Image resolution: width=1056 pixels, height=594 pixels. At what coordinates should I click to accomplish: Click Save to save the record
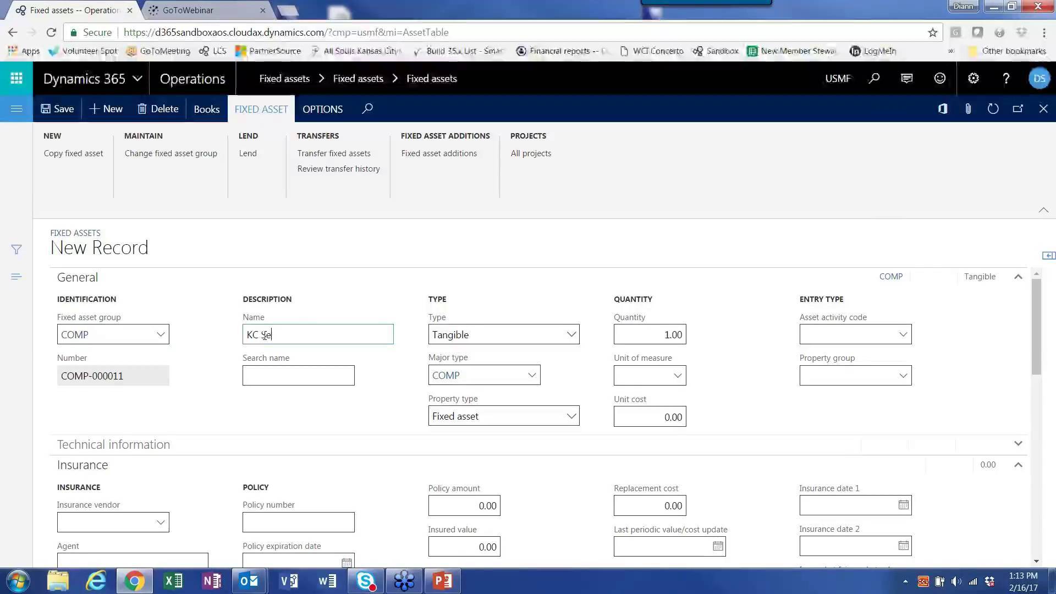click(57, 108)
